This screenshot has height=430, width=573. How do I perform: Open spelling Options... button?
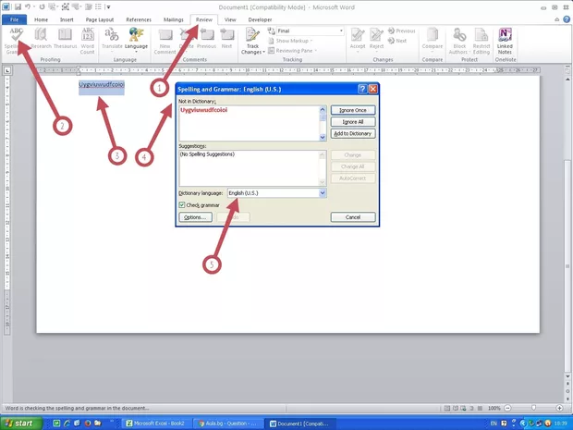(x=195, y=217)
